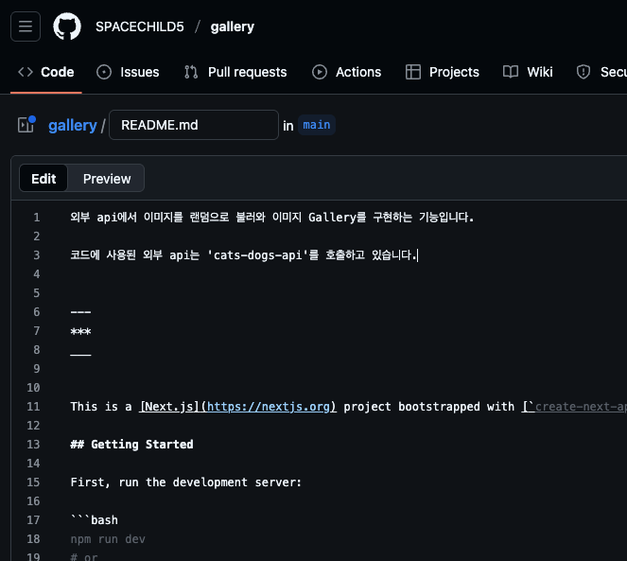Click the 'npm run dev' line

tap(108, 539)
